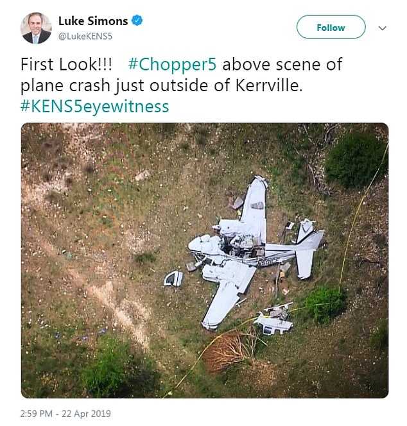Click Luke Simons' profile avatar photo
407x426 pixels.
tap(36, 28)
